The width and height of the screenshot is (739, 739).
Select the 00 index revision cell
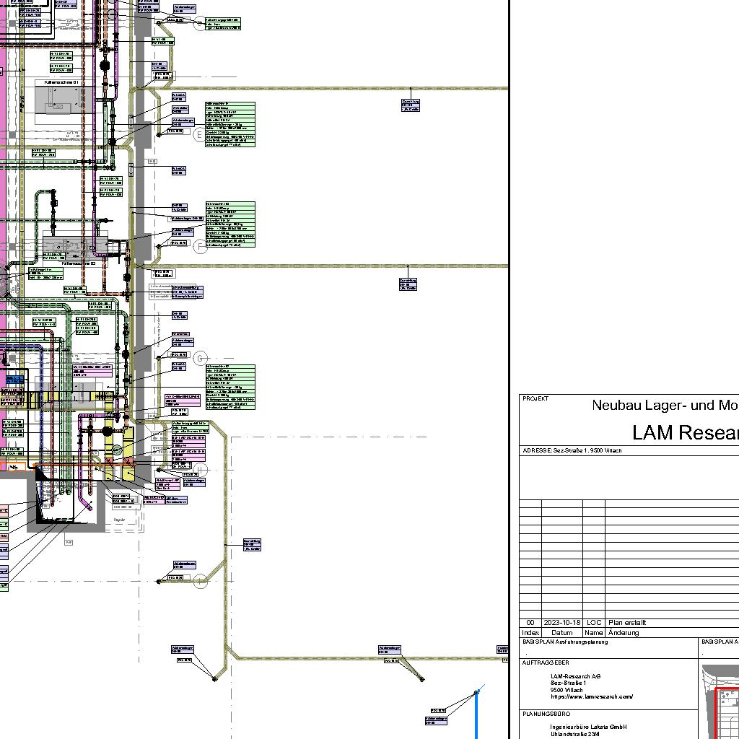click(x=530, y=623)
